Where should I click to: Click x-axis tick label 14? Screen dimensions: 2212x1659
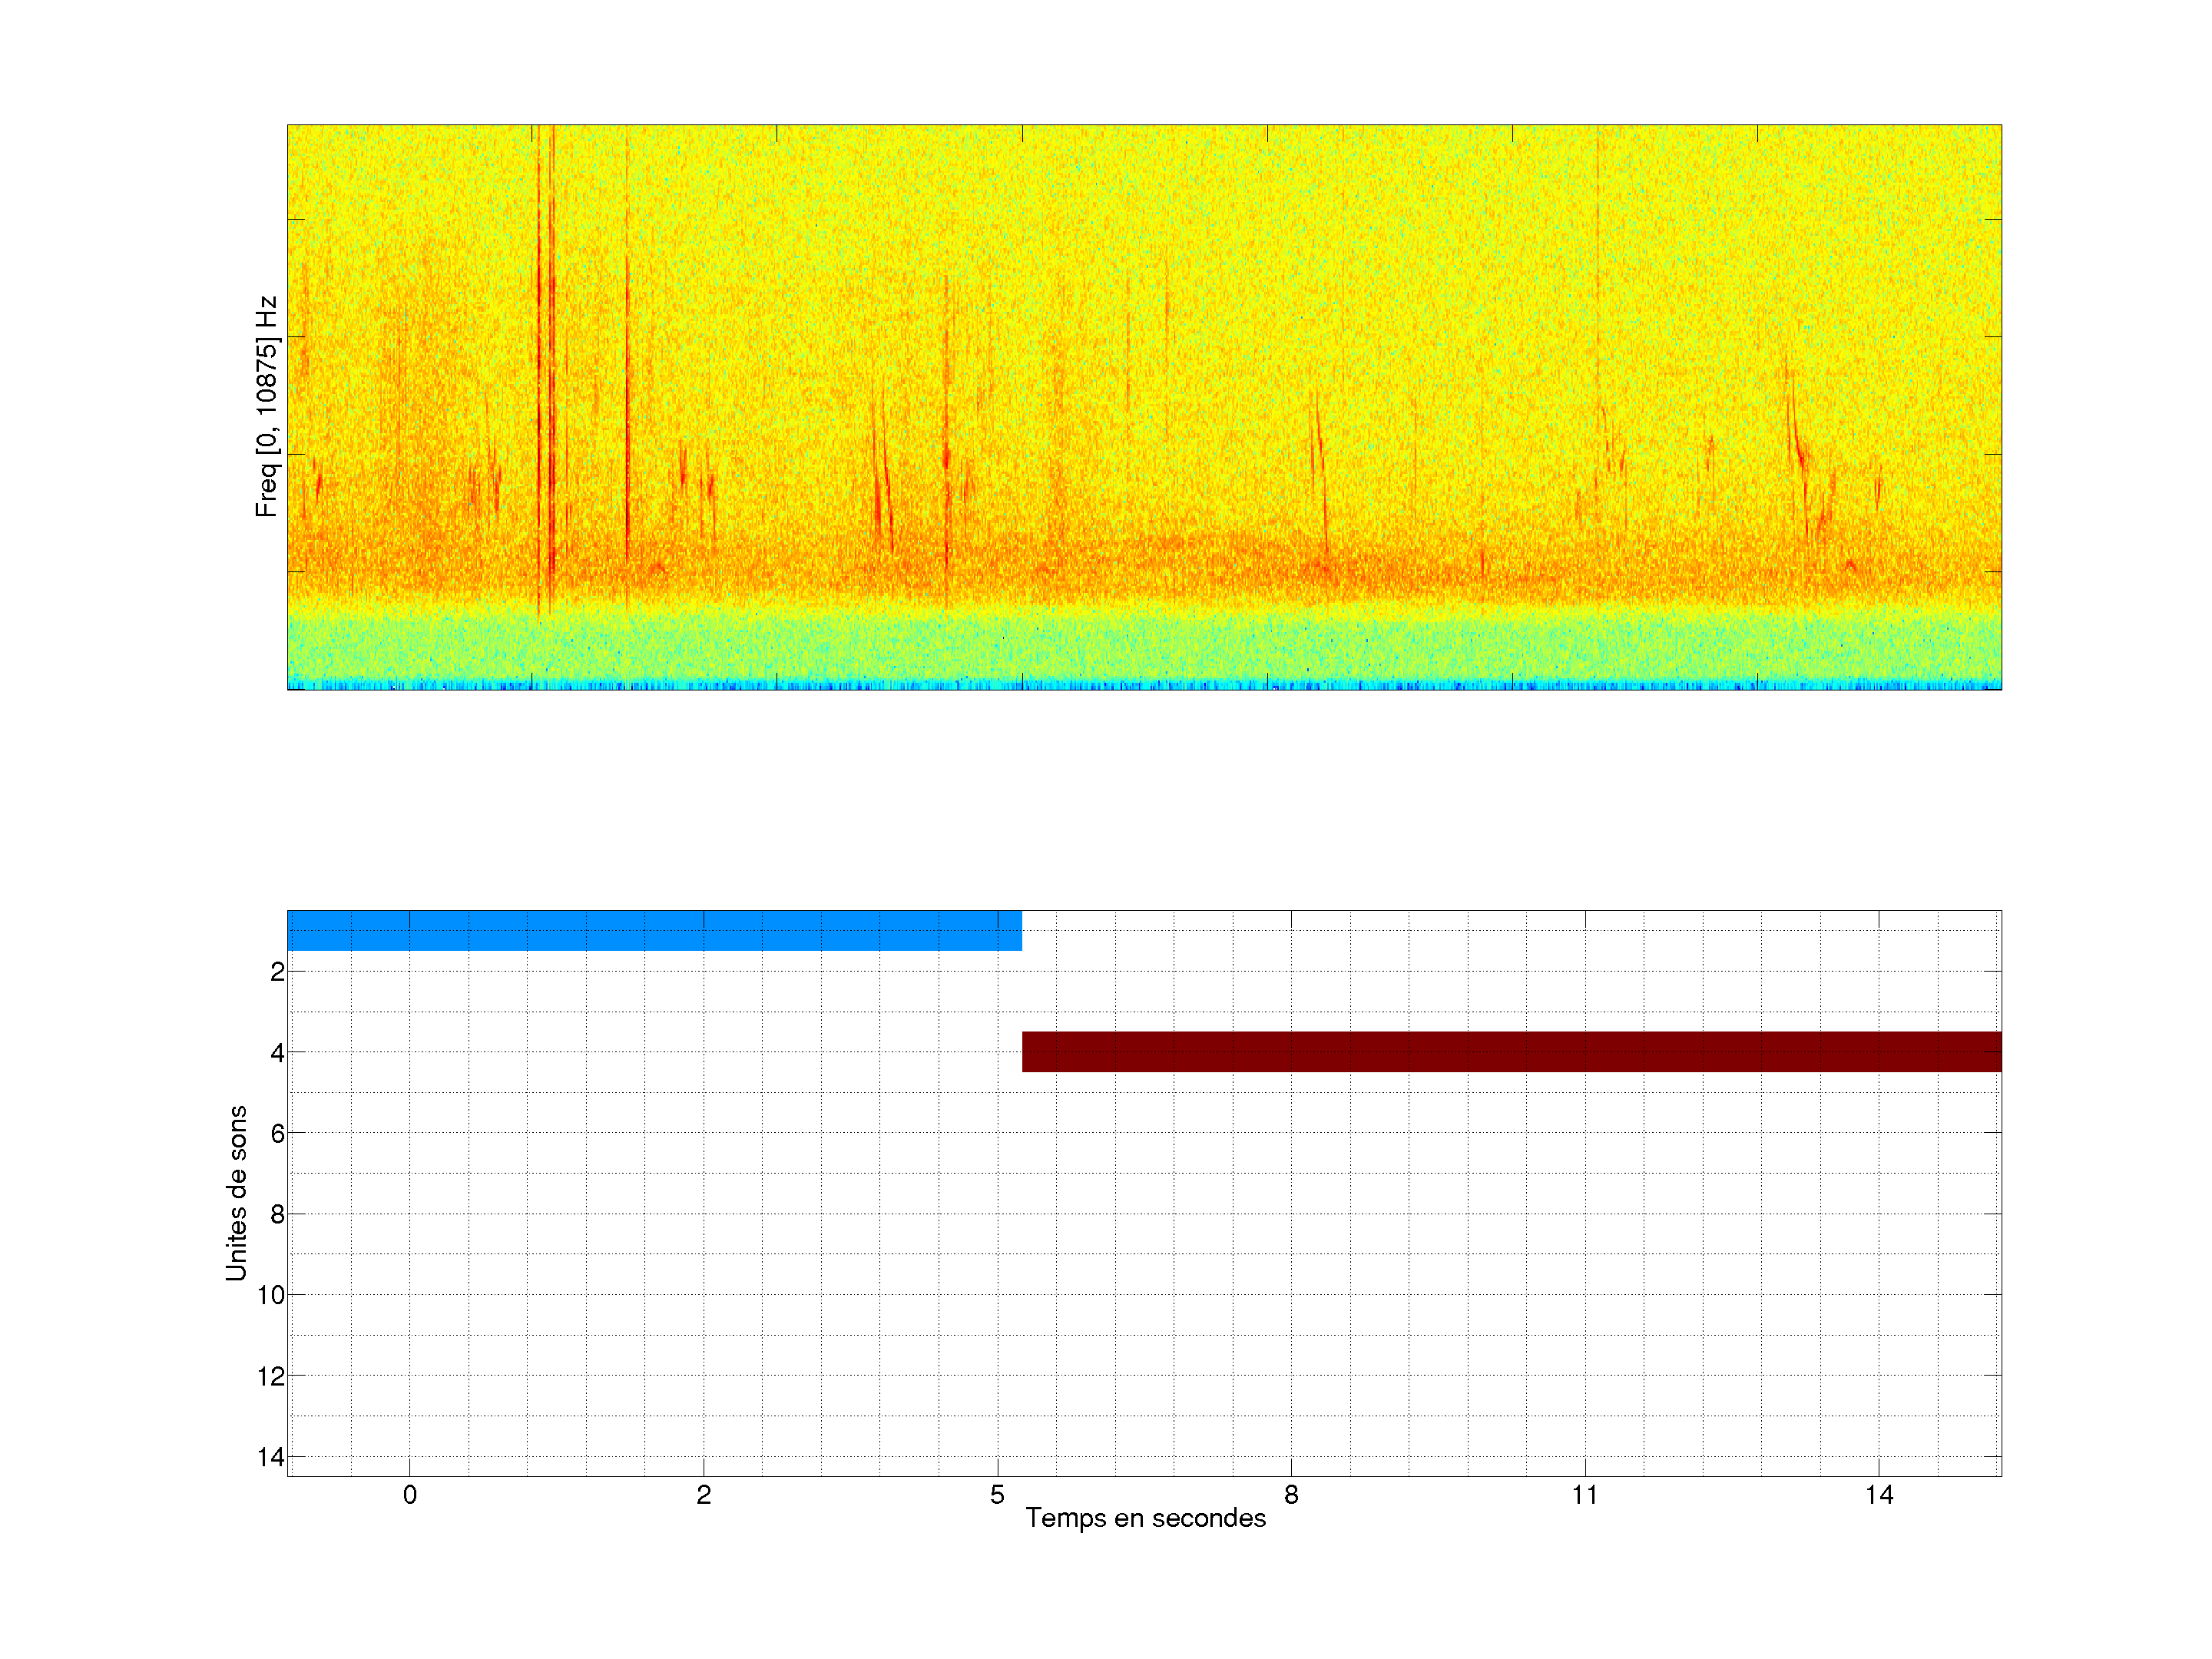(x=1879, y=1495)
